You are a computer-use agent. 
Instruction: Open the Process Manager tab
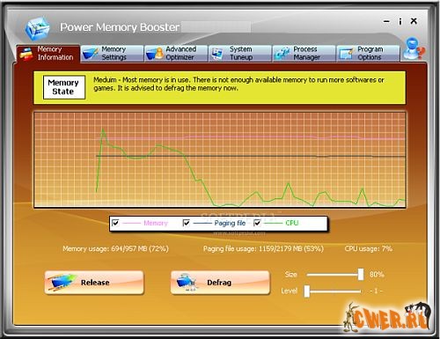304,54
